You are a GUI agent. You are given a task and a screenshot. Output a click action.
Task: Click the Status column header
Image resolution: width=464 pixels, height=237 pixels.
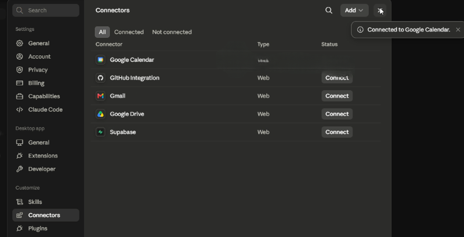tap(329, 44)
